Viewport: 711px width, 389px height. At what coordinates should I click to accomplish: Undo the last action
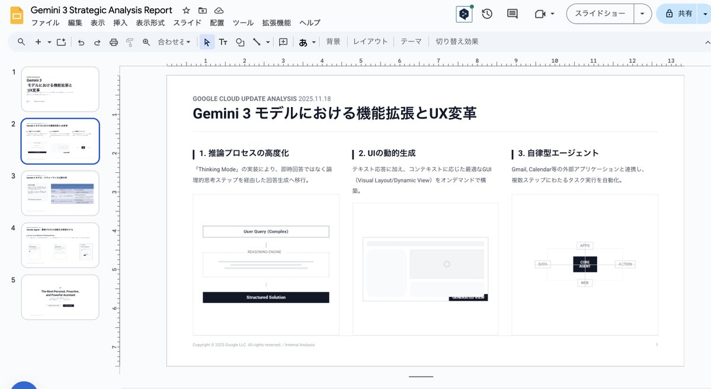point(81,42)
